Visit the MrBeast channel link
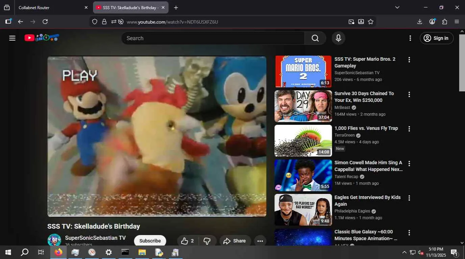 point(342,108)
